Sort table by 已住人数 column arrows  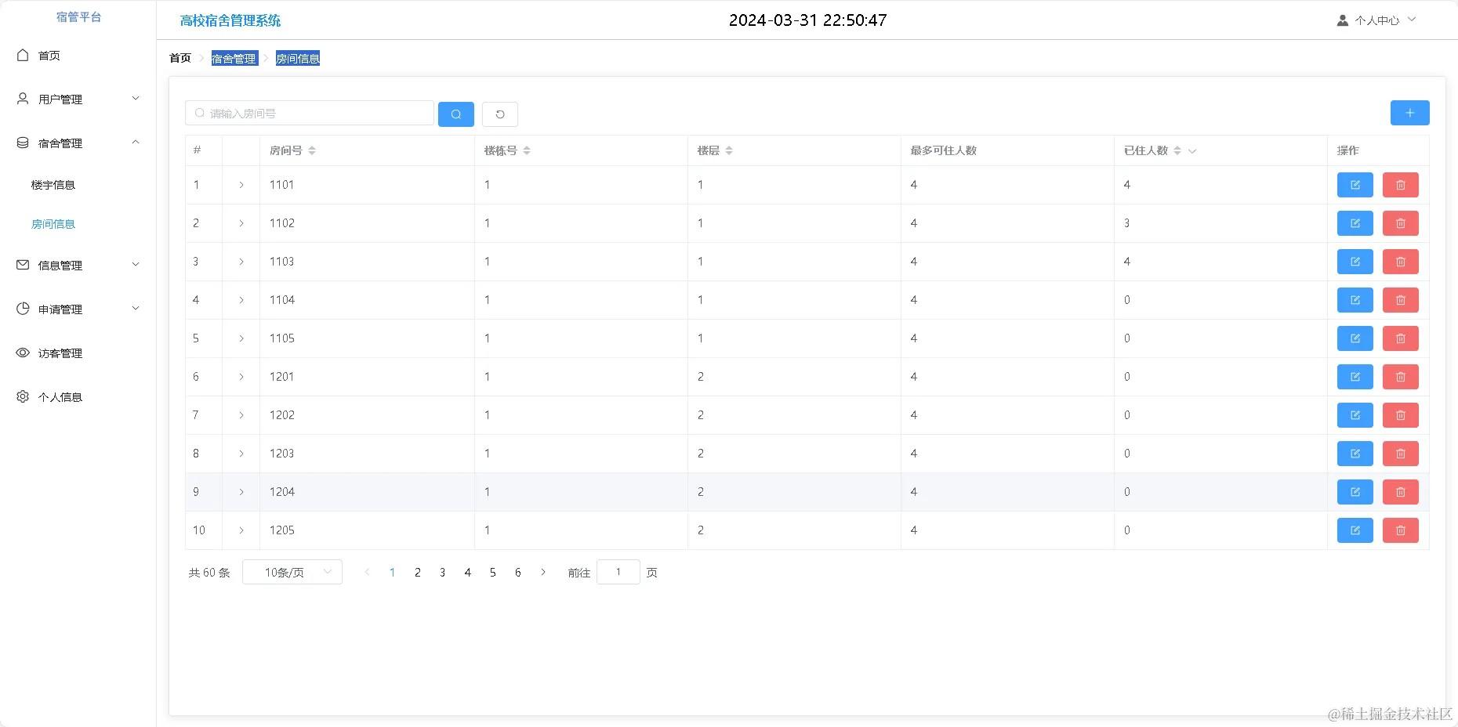[1177, 150]
